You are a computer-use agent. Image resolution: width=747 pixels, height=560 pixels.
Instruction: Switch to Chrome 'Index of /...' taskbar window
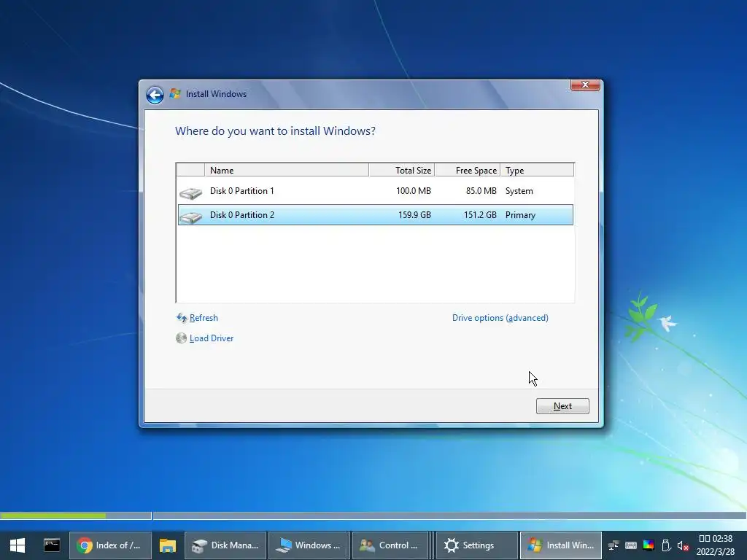pos(110,545)
